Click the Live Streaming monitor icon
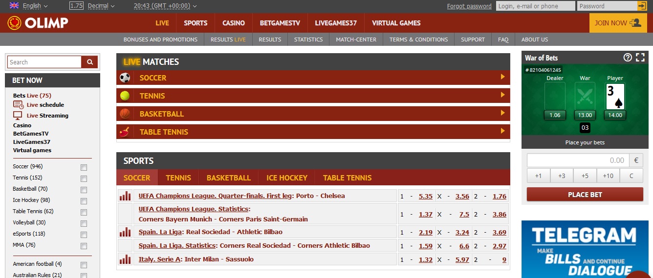 tap(18, 115)
